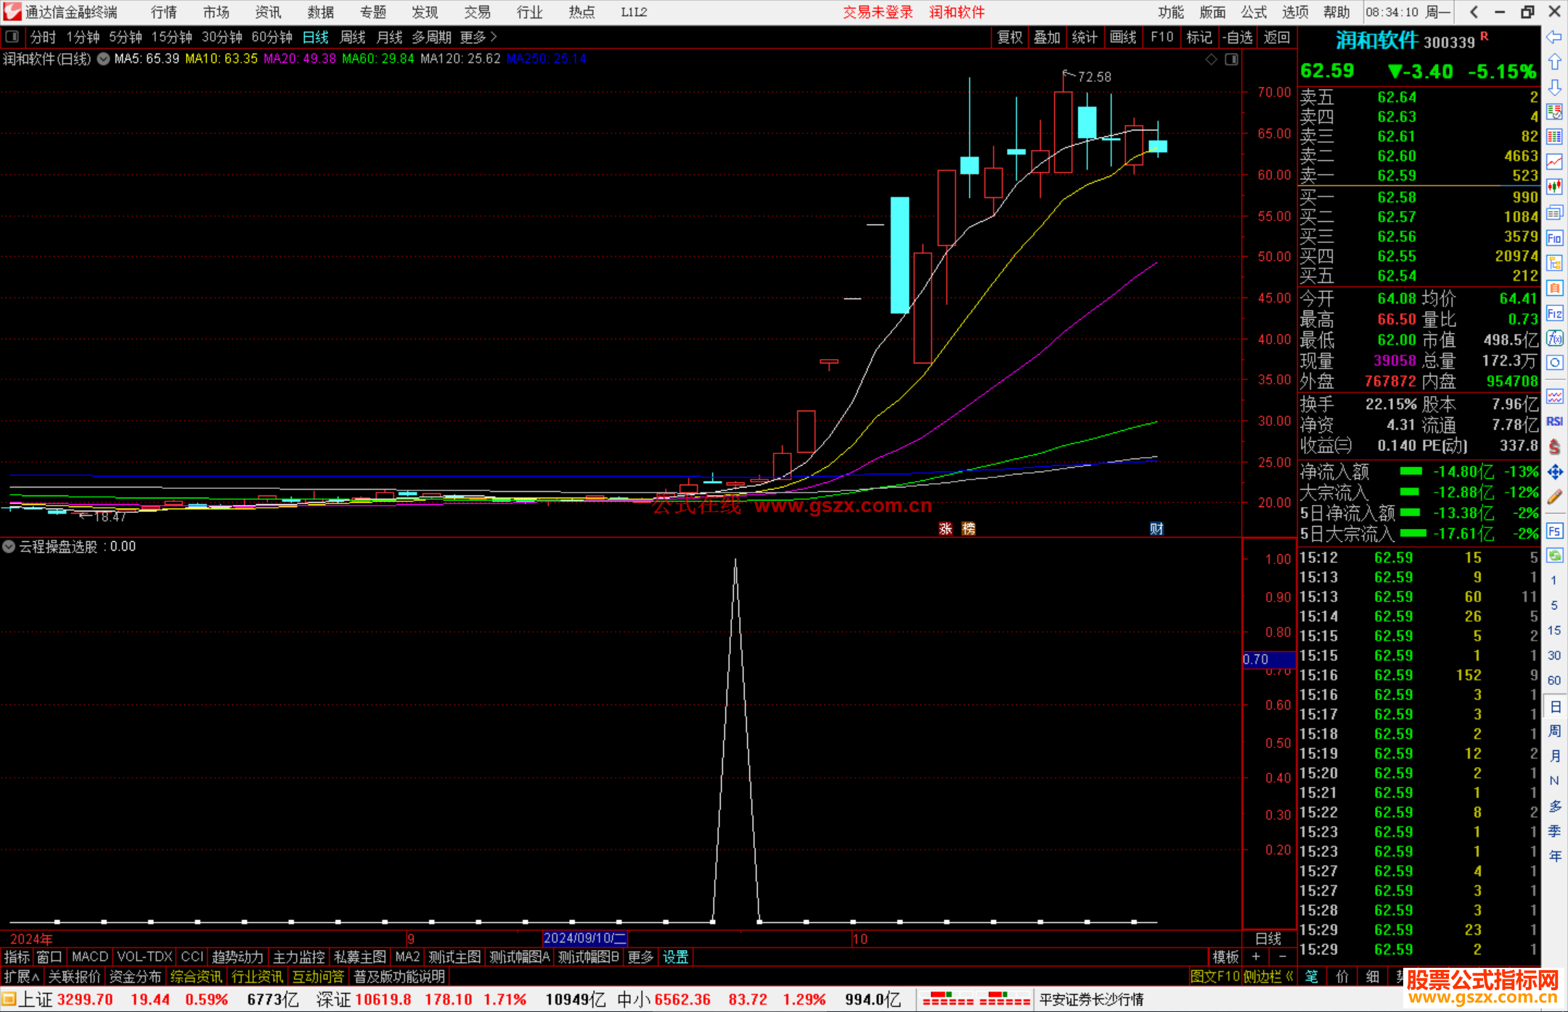Screen dimensions: 1568x1012
Task: Click the green bar beside 净流入额
Action: (x=1410, y=472)
